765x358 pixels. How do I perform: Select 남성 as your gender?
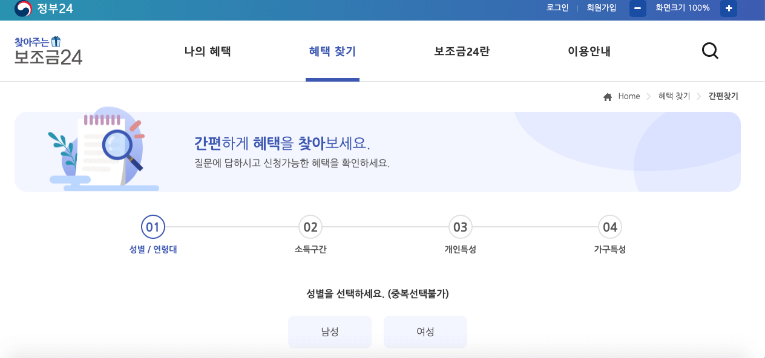(x=330, y=331)
